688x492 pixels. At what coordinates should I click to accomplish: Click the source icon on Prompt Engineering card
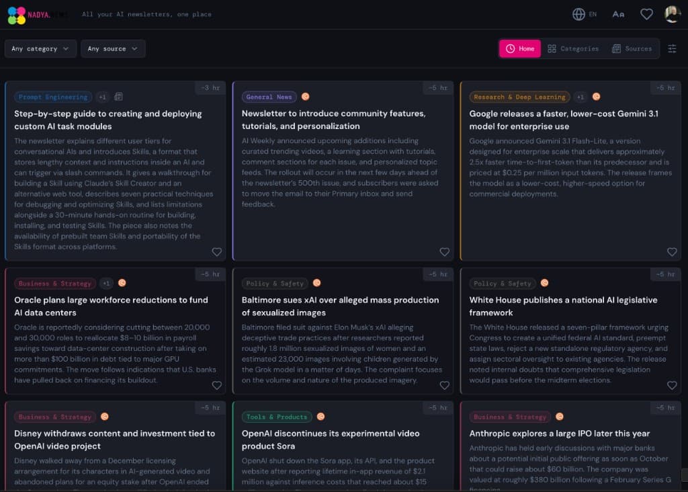[x=118, y=97]
